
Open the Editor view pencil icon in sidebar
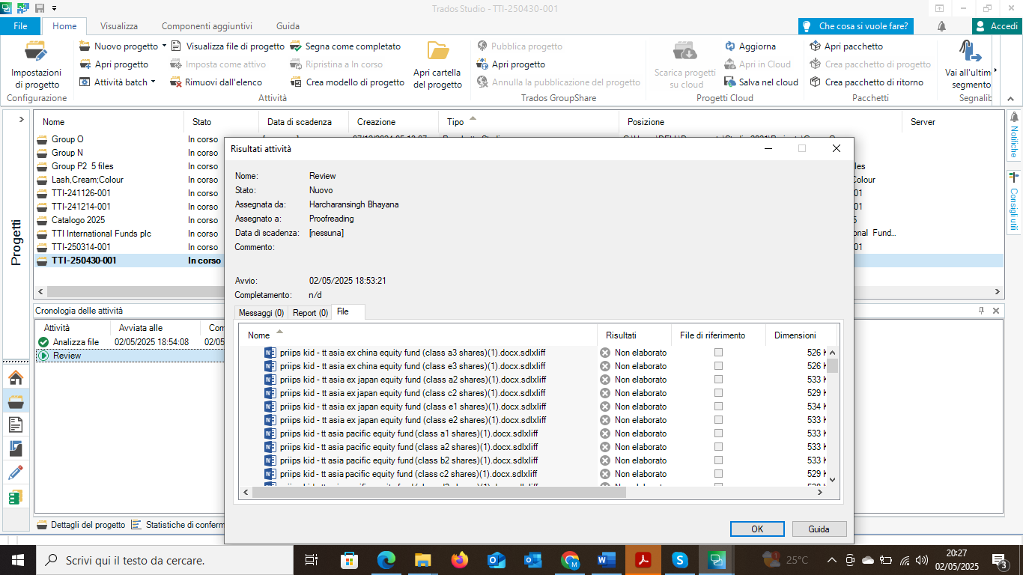pos(15,472)
